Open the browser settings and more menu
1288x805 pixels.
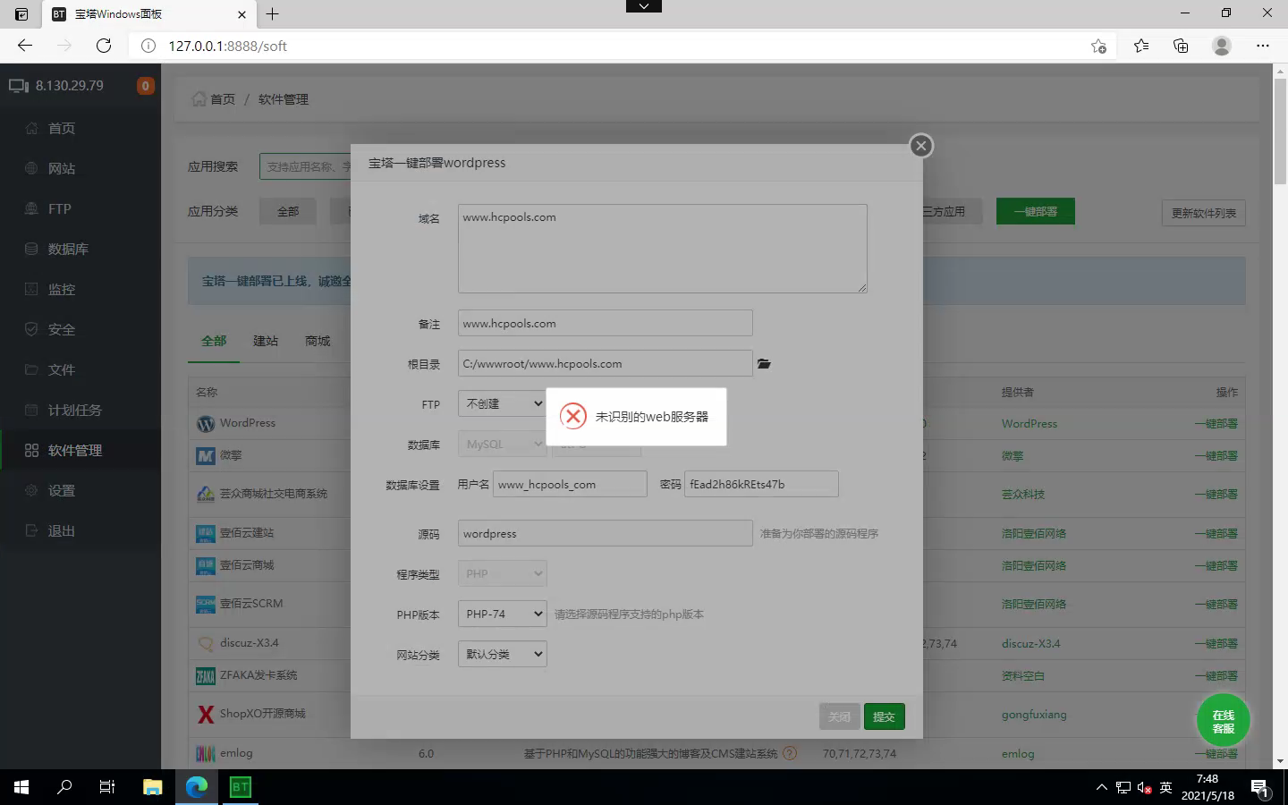pyautogui.click(x=1263, y=46)
